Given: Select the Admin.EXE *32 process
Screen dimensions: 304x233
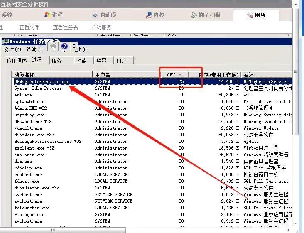Looking at the screenshot, I should [x=152, y=108].
